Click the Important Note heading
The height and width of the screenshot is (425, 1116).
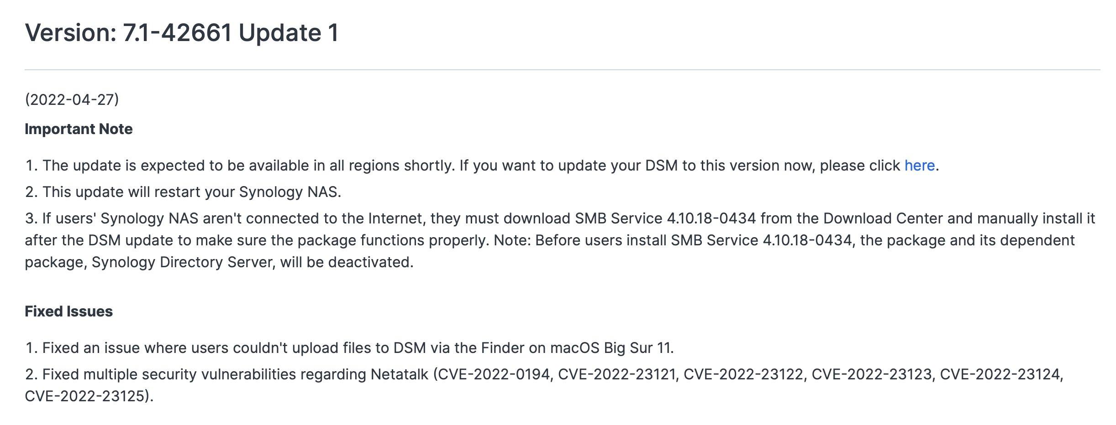pyautogui.click(x=79, y=129)
